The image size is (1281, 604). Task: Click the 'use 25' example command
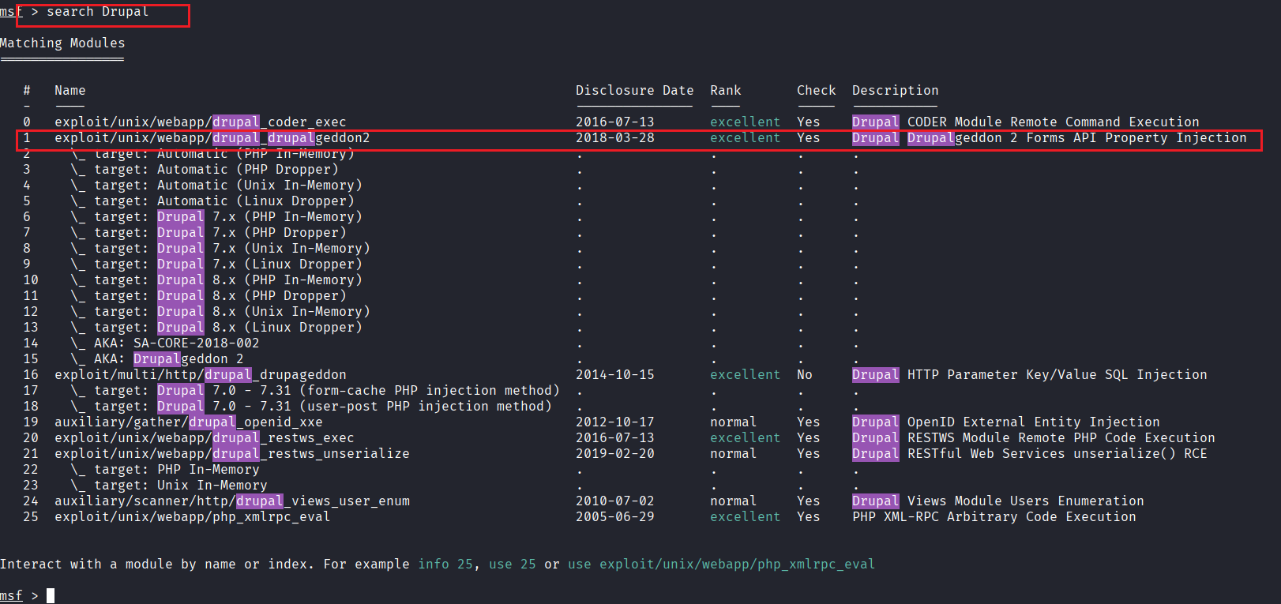tap(512, 565)
